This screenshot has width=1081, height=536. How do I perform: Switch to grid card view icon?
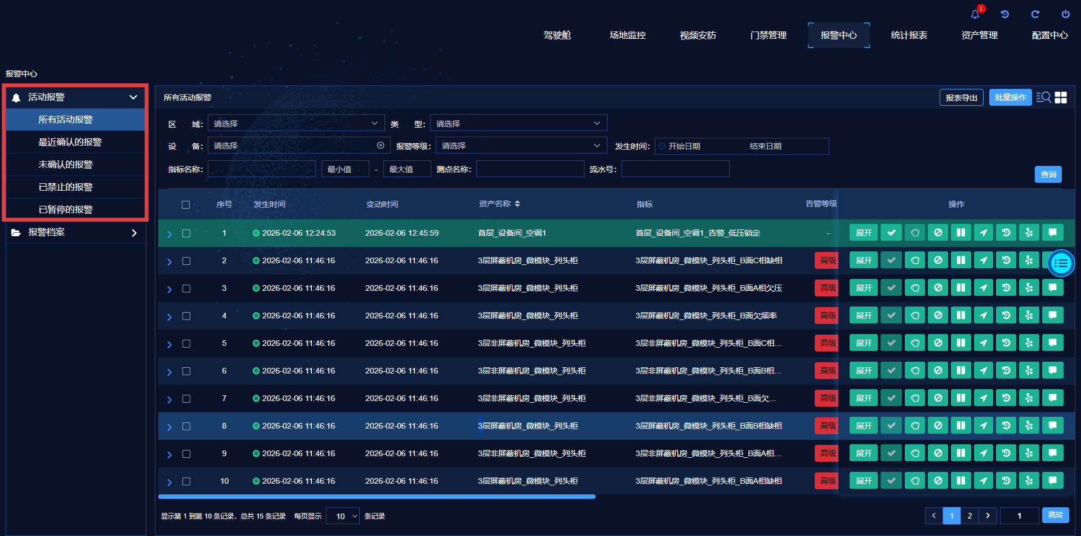1061,97
